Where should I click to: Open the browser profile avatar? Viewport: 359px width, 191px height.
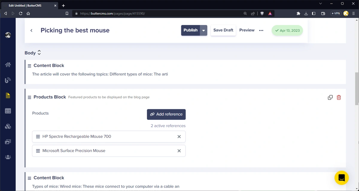pyautogui.click(x=346, y=13)
